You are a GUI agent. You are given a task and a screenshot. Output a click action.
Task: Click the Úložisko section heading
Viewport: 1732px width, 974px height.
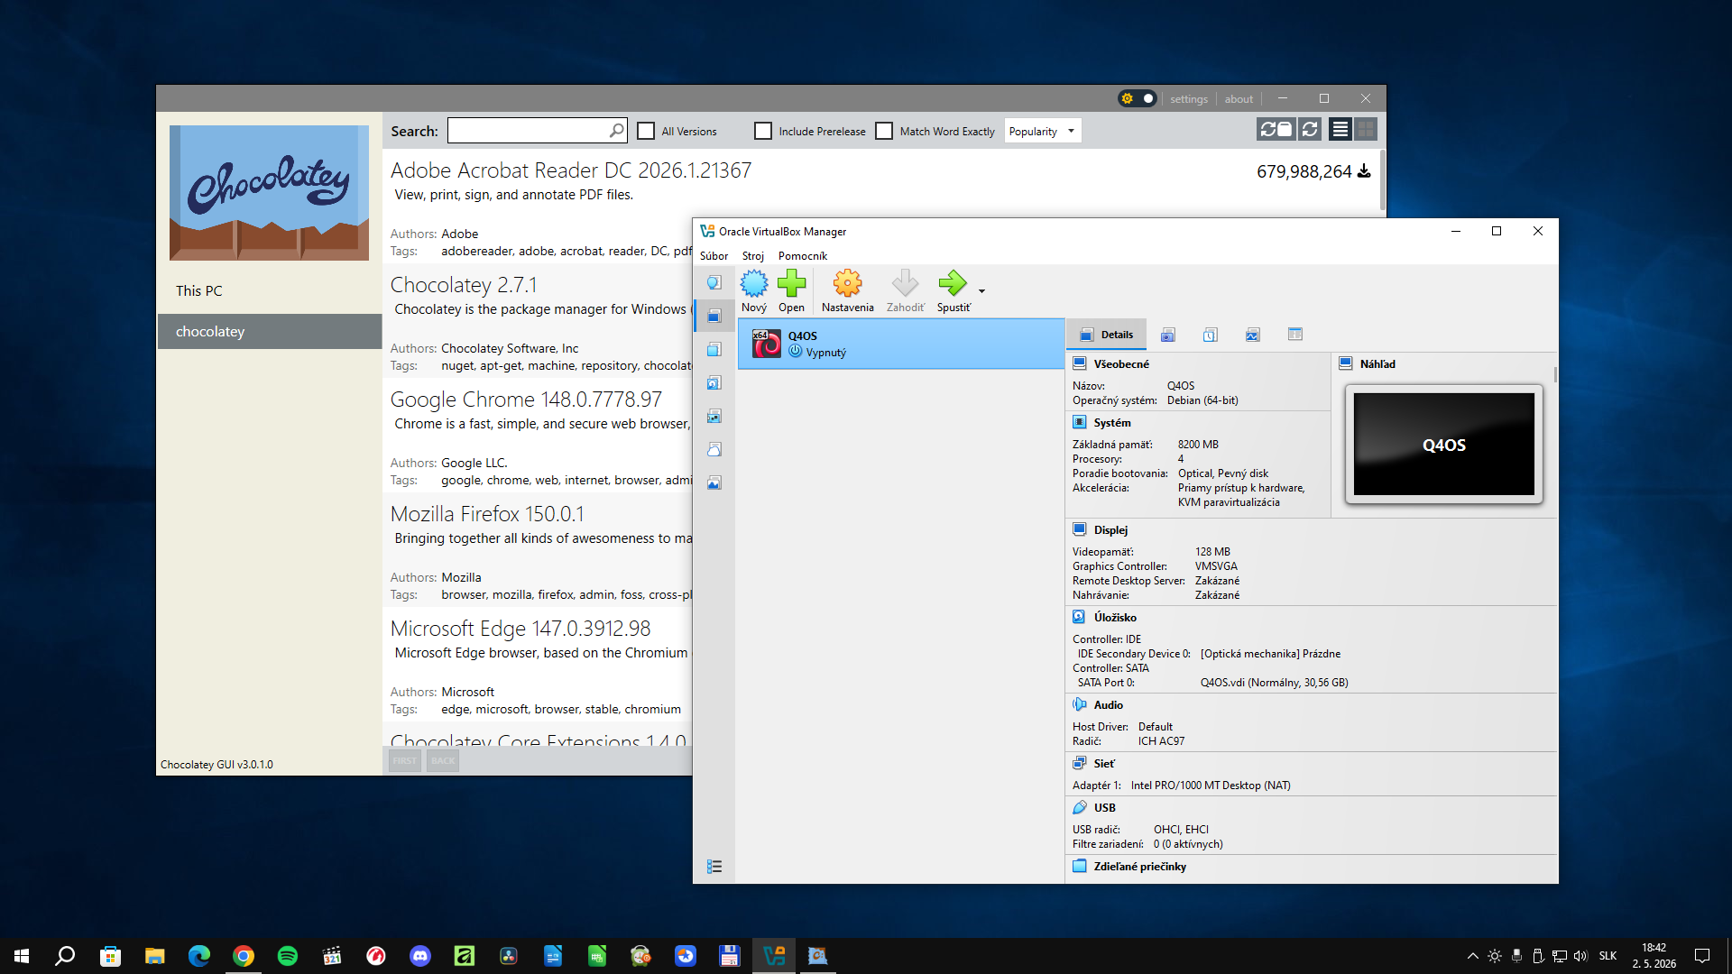(x=1115, y=618)
